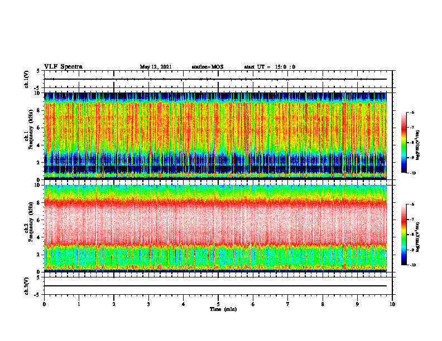Click the ch.1 spectrogram color bar

403,143
